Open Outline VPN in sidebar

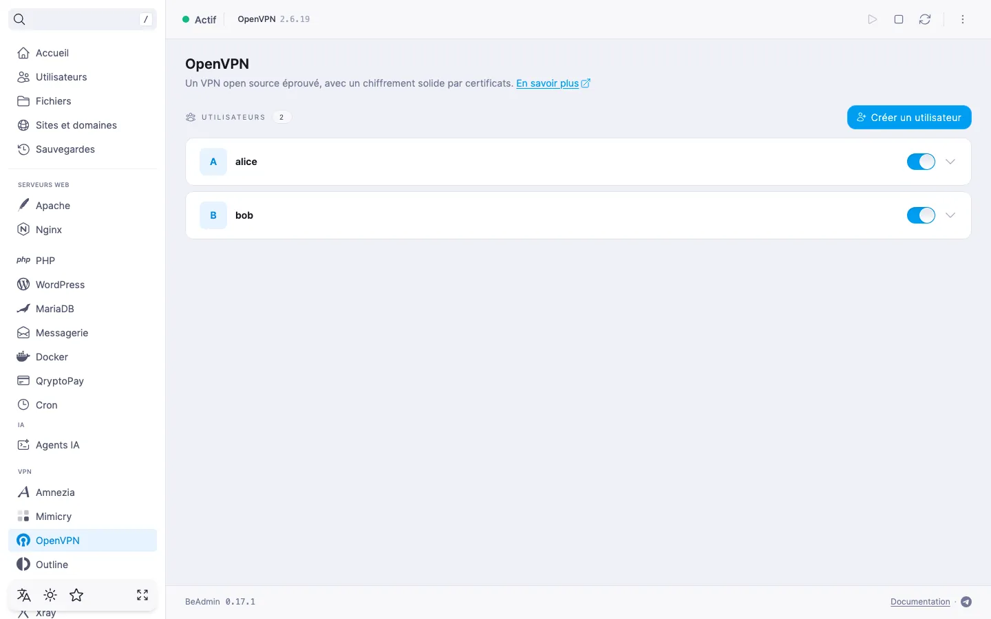point(83,565)
